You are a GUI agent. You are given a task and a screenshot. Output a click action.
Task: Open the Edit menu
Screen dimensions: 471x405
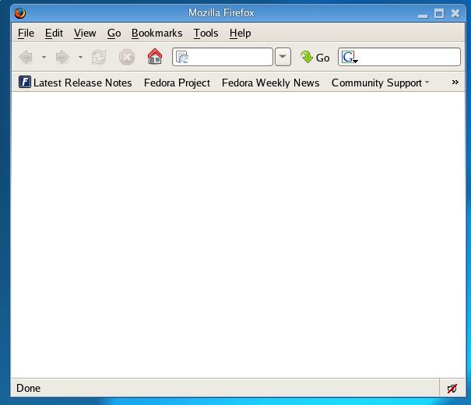[x=54, y=33]
